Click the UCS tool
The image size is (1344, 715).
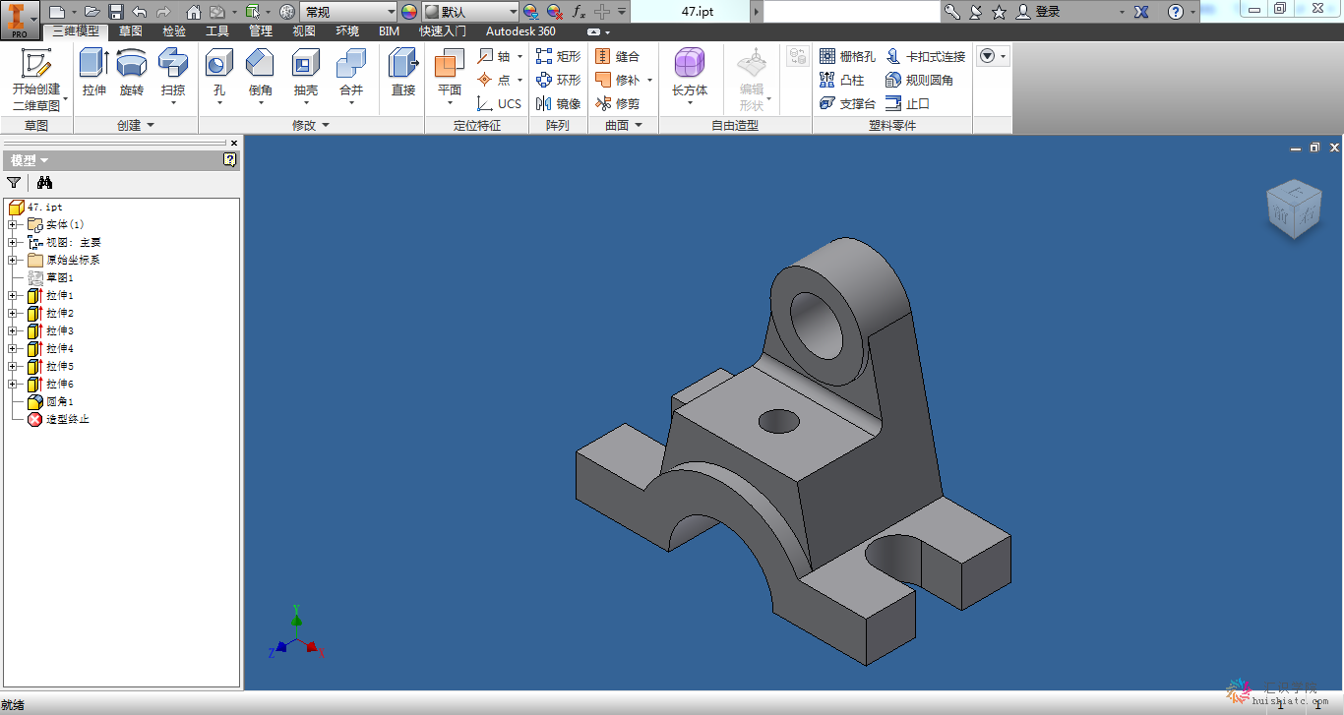pos(499,103)
